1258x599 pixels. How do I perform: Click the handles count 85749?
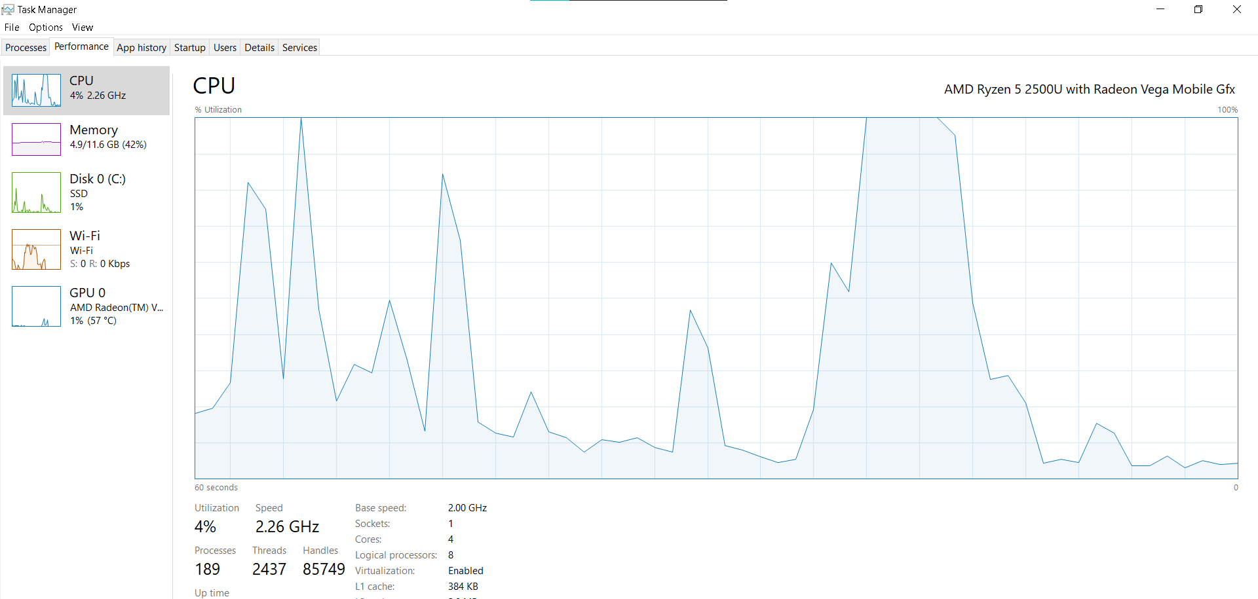coord(324,569)
